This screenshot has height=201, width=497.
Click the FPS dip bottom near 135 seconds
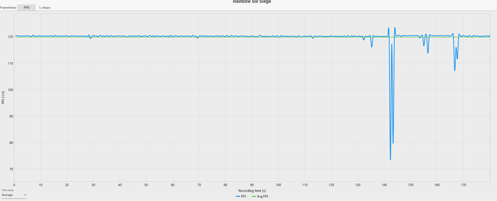pyautogui.click(x=372, y=47)
